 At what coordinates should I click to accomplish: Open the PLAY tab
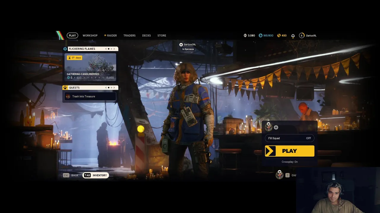point(72,35)
